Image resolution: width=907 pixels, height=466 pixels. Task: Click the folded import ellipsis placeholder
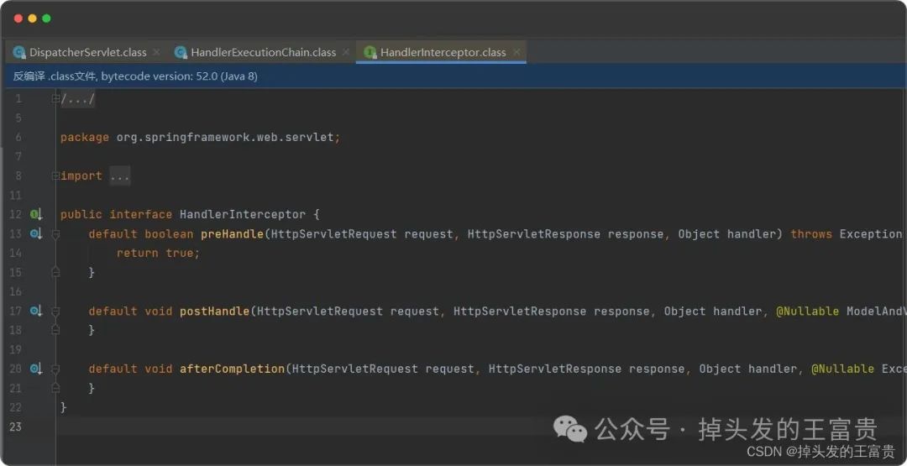tap(120, 175)
